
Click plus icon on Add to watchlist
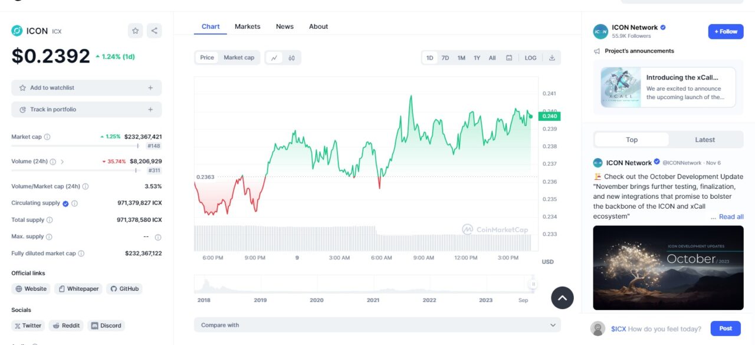[x=150, y=88]
